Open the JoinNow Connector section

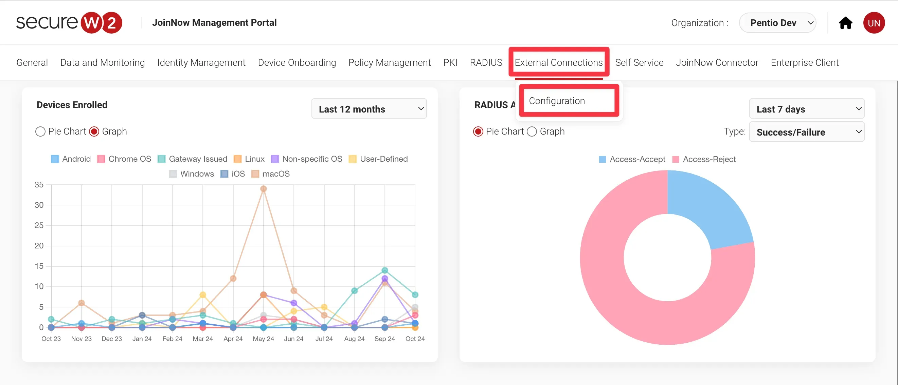coord(717,63)
